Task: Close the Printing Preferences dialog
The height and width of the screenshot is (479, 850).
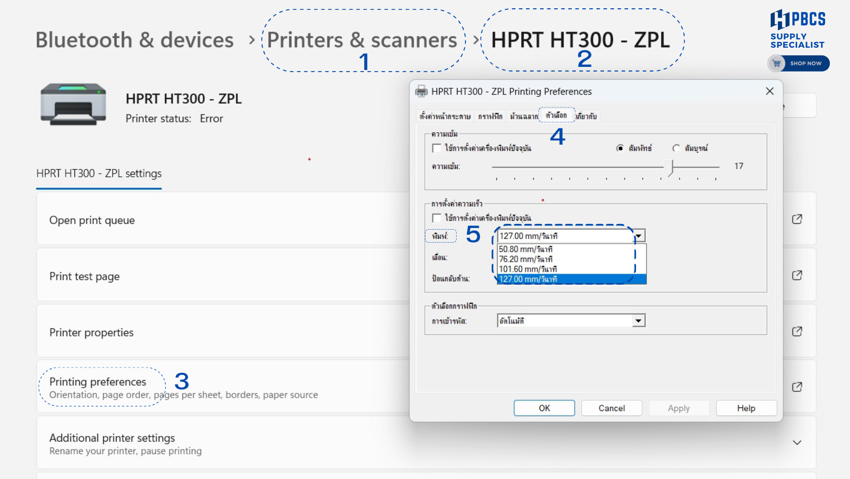Action: 770,91
